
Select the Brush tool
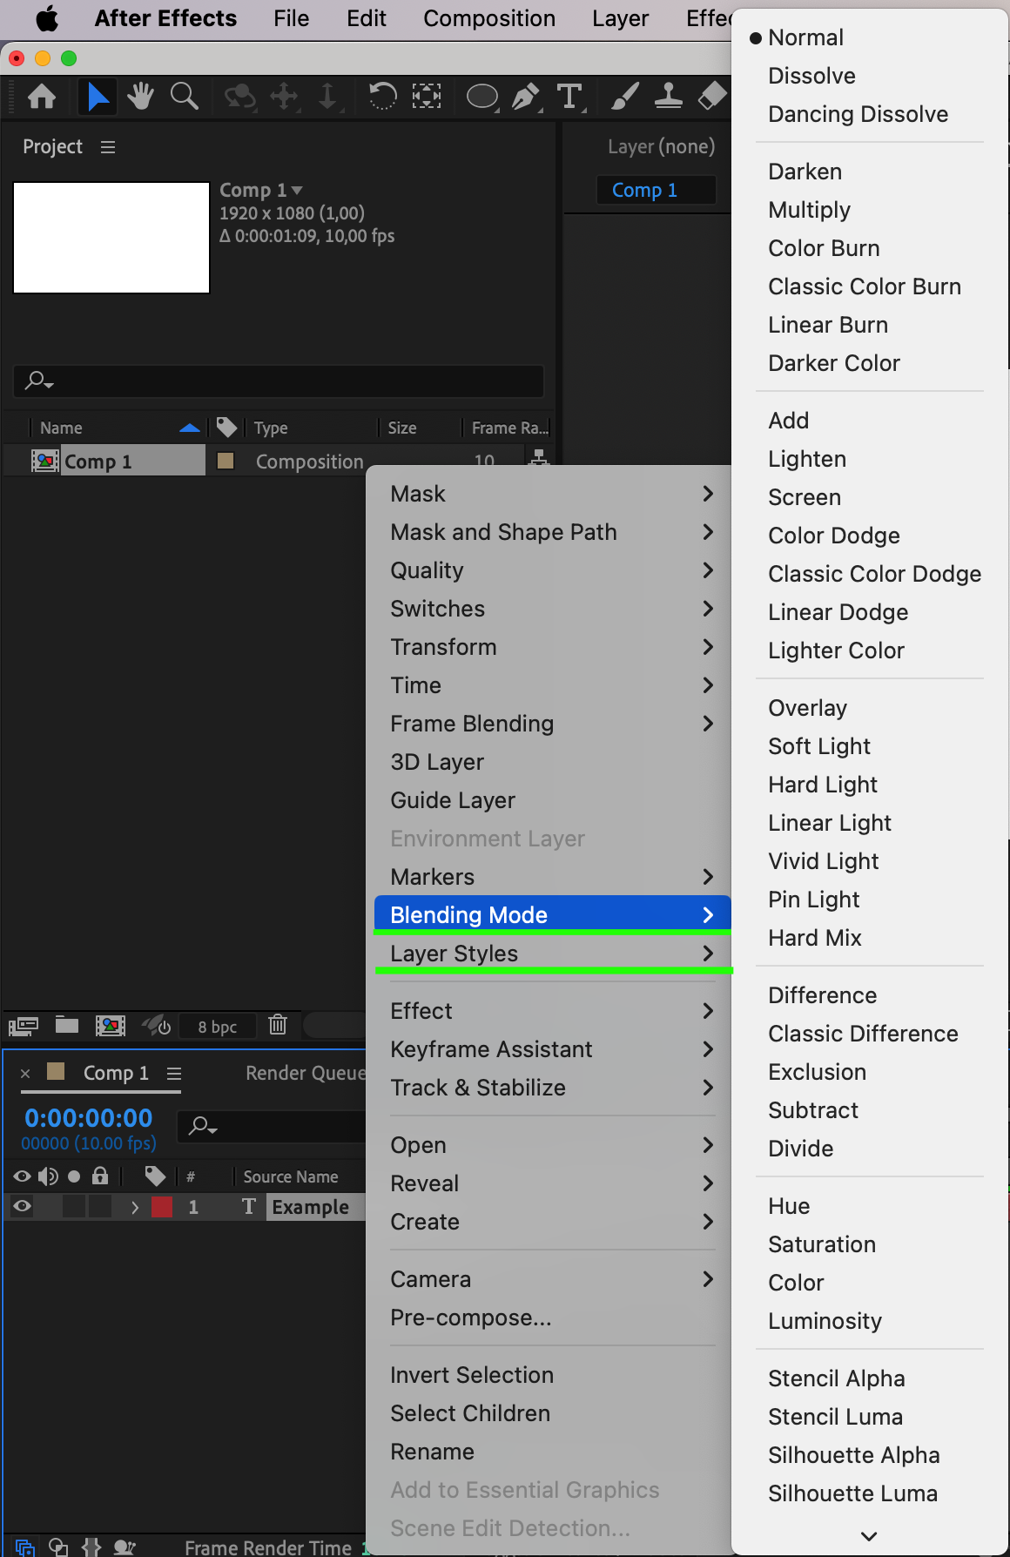tap(625, 96)
